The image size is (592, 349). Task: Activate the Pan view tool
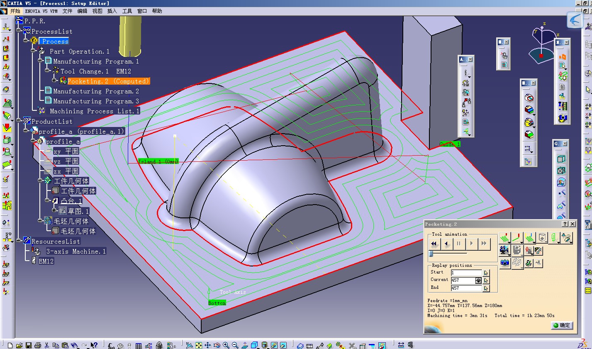click(208, 345)
